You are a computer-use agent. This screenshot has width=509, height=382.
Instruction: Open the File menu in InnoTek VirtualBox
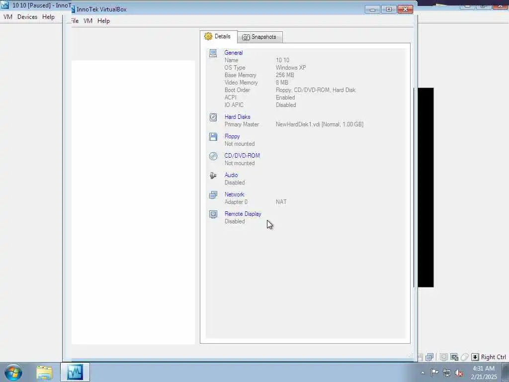coord(75,21)
